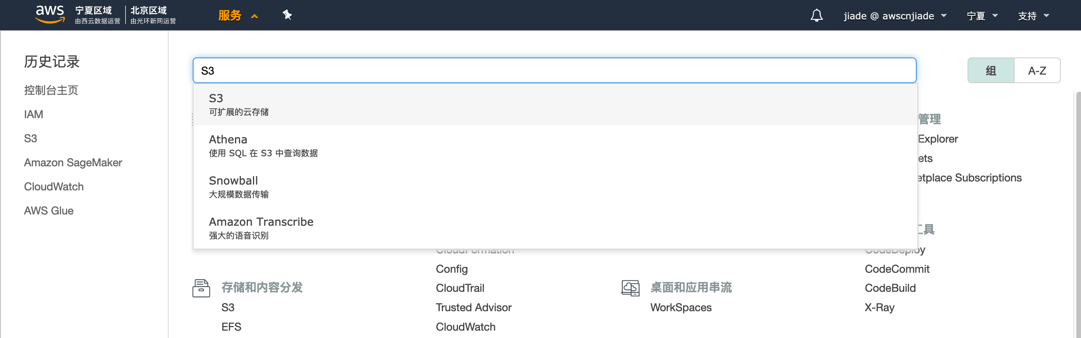Open the notifications bell
This screenshot has width=1081, height=338.
(816, 16)
